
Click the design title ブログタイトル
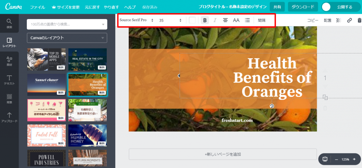click(x=233, y=7)
